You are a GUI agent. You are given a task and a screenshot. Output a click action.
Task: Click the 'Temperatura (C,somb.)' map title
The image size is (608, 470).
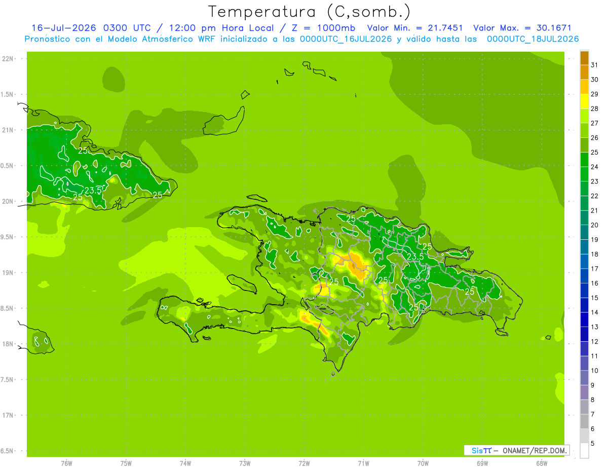pyautogui.click(x=310, y=12)
